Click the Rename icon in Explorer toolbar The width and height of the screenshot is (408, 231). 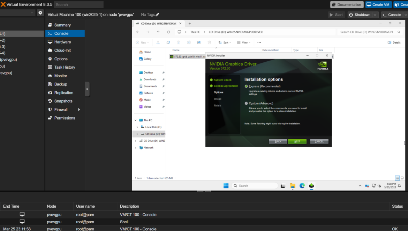click(x=189, y=43)
